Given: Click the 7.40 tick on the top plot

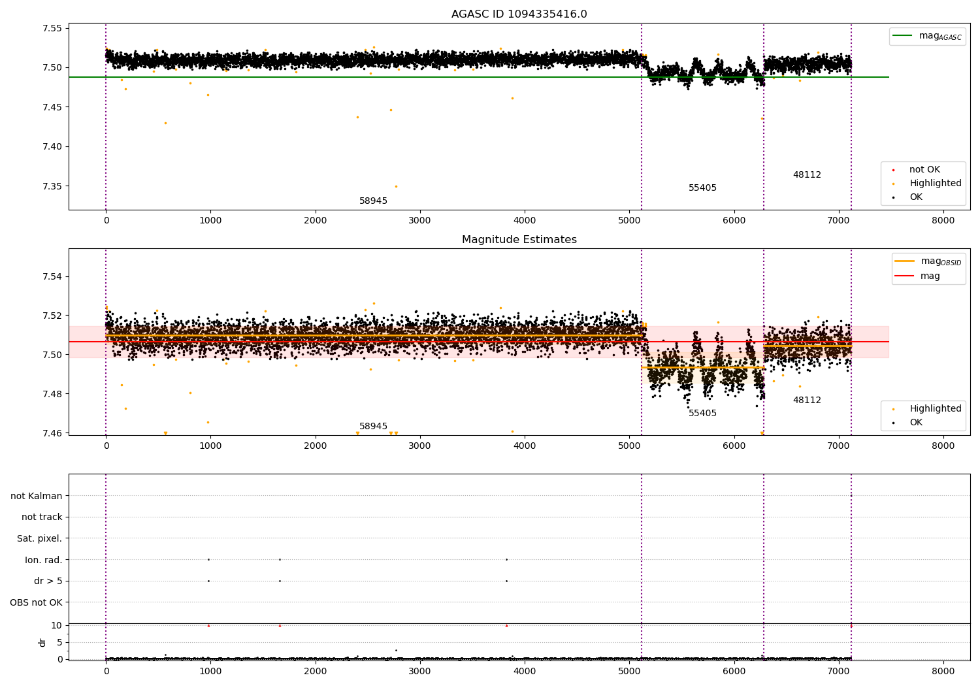Looking at the screenshot, I should pyautogui.click(x=52, y=146).
